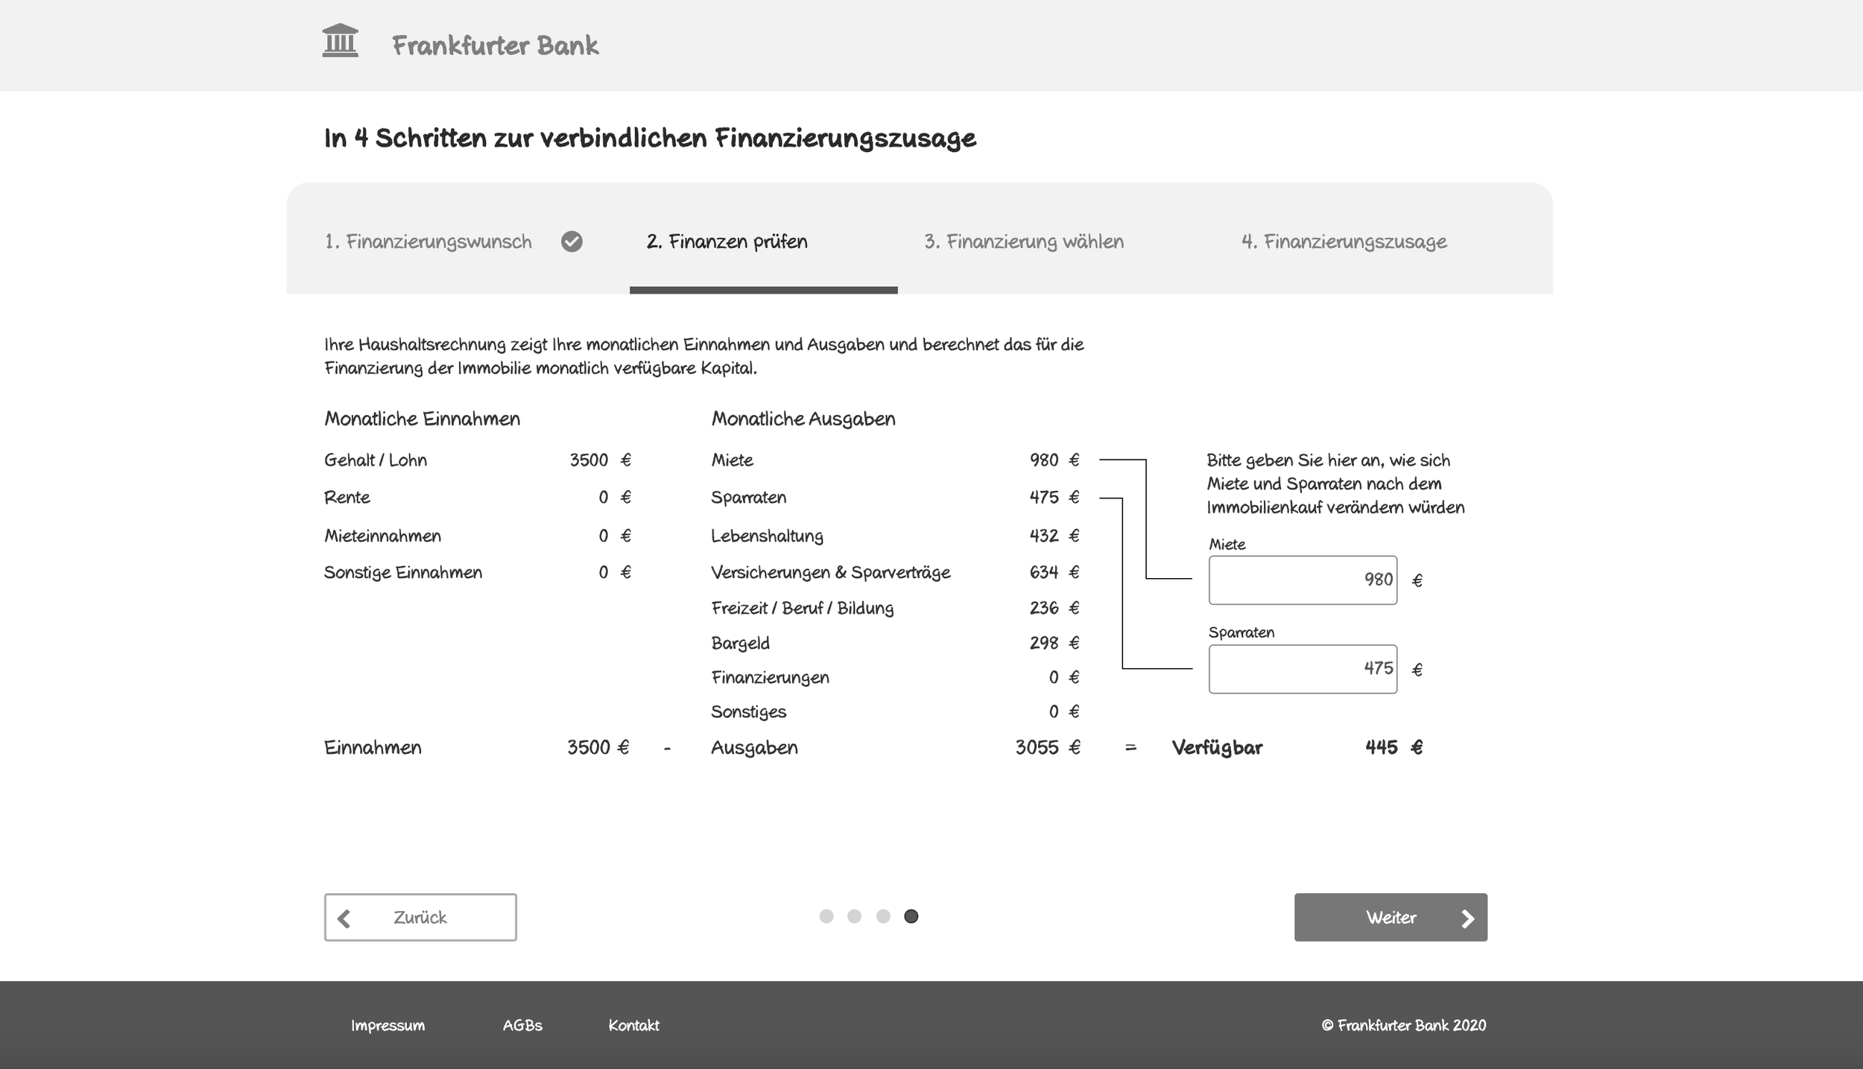Click left chevron arrow in Zurück button
The width and height of the screenshot is (1863, 1069).
[x=344, y=918]
